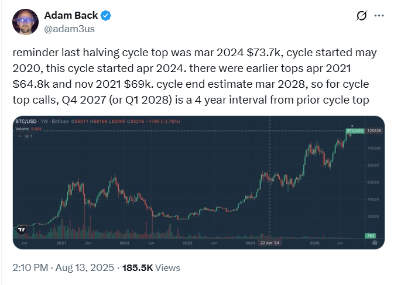Click the BTC/USD symbol title on chart
Screen dimensions: 394x285
pyautogui.click(x=26, y=122)
